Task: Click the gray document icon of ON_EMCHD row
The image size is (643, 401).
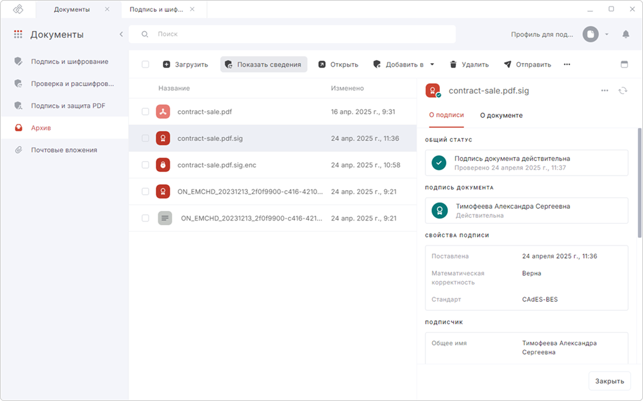Action: pos(165,218)
